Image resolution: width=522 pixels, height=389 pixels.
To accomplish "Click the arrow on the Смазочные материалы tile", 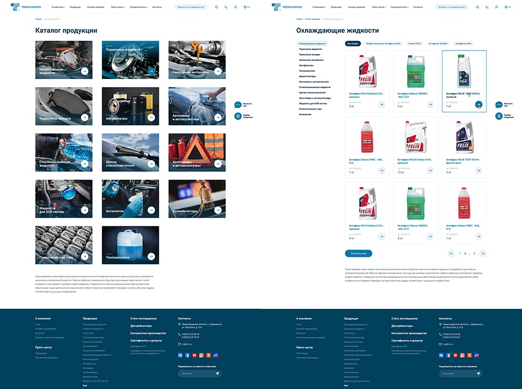I will tap(217, 71).
